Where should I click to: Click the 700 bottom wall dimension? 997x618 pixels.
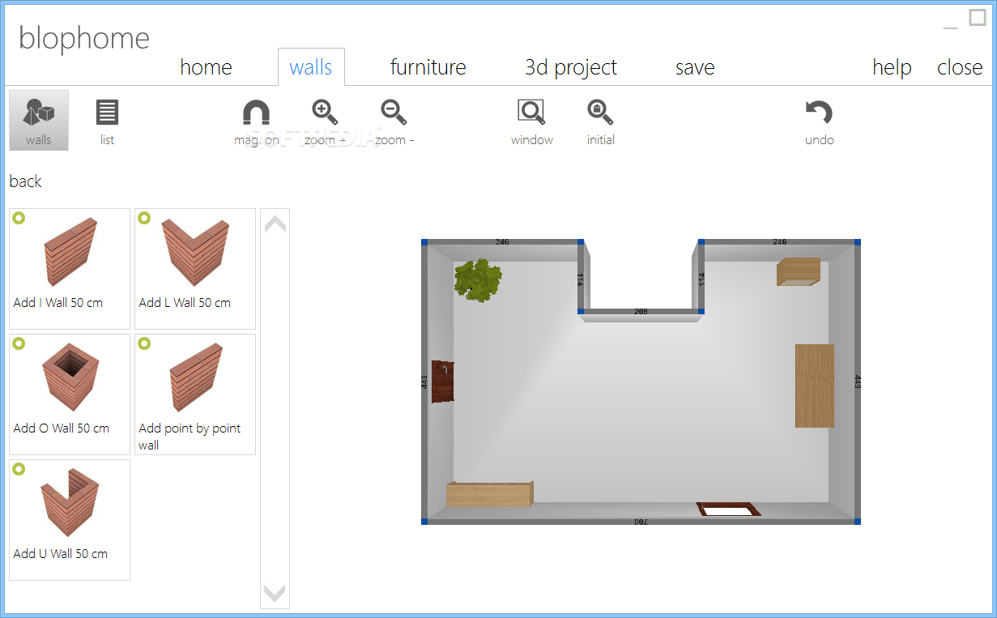[640, 522]
